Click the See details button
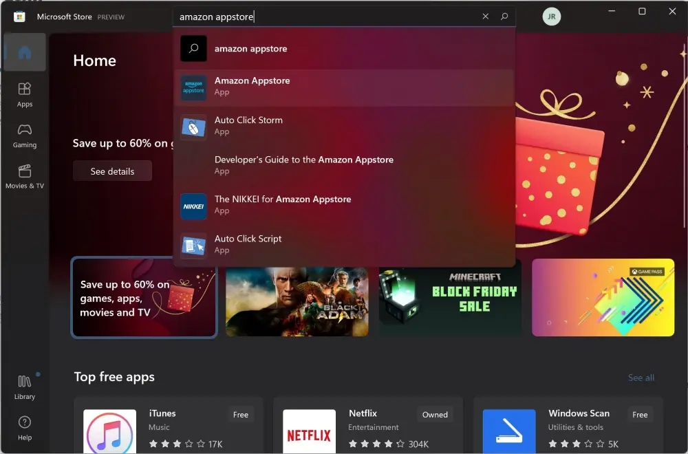 [x=112, y=171]
